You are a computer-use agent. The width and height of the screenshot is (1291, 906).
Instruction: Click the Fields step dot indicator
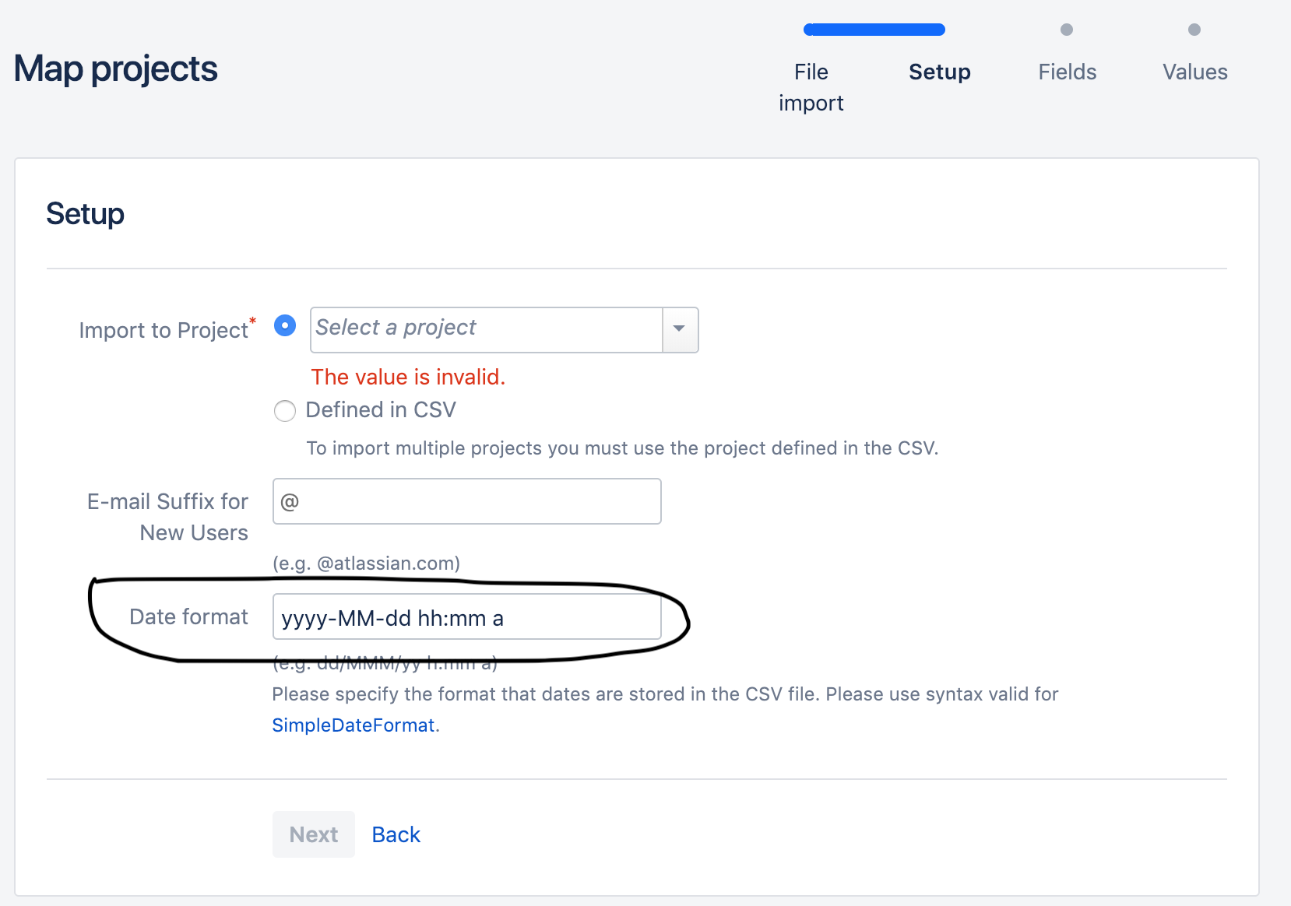1067,30
